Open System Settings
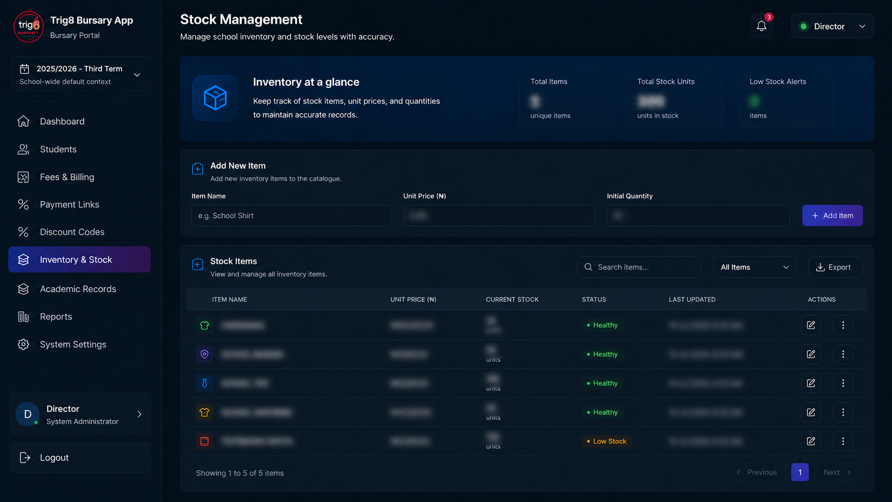892x502 pixels. pos(79,344)
